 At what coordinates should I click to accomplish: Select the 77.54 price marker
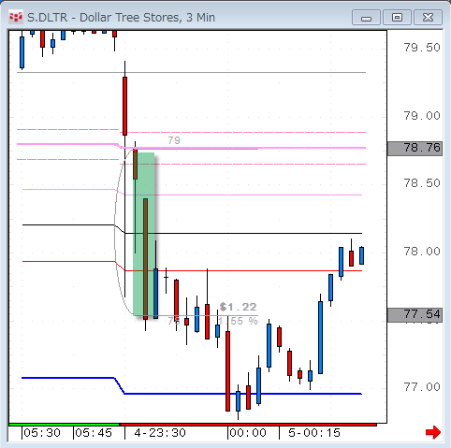click(415, 315)
